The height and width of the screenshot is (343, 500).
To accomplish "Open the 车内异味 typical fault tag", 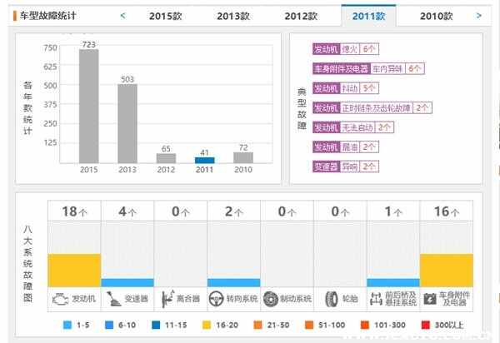I will point(387,68).
